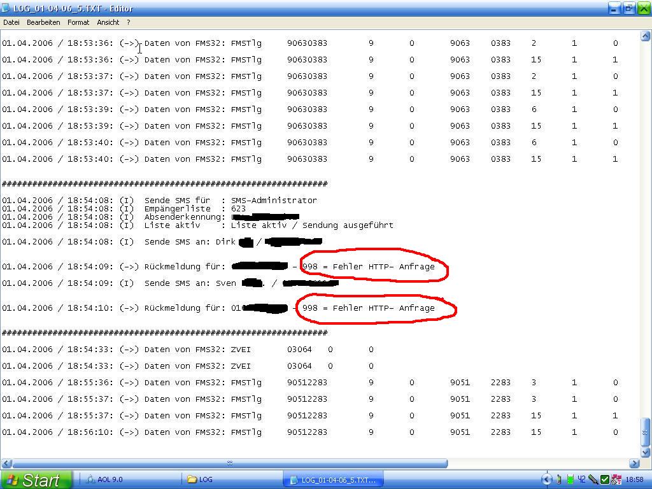The width and height of the screenshot is (652, 489).
Task: Click the number 42 tray icon
Action: [581, 479]
